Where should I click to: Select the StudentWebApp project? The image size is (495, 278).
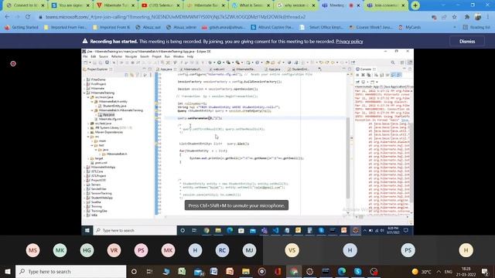pos(100,198)
